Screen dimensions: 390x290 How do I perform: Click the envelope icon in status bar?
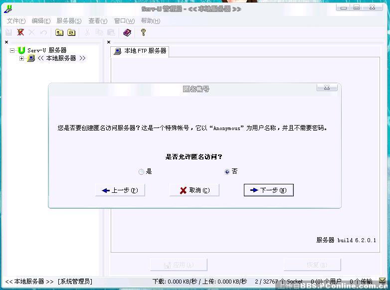(x=382, y=281)
